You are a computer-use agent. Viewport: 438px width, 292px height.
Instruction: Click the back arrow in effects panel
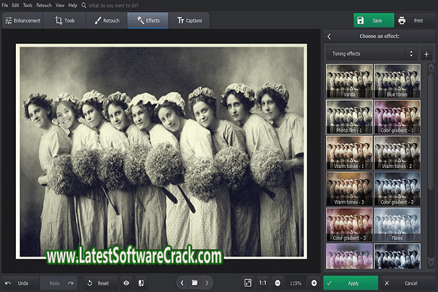(x=329, y=36)
